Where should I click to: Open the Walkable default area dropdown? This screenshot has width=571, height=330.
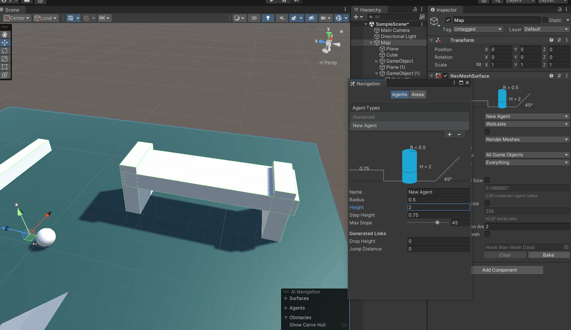(x=527, y=124)
